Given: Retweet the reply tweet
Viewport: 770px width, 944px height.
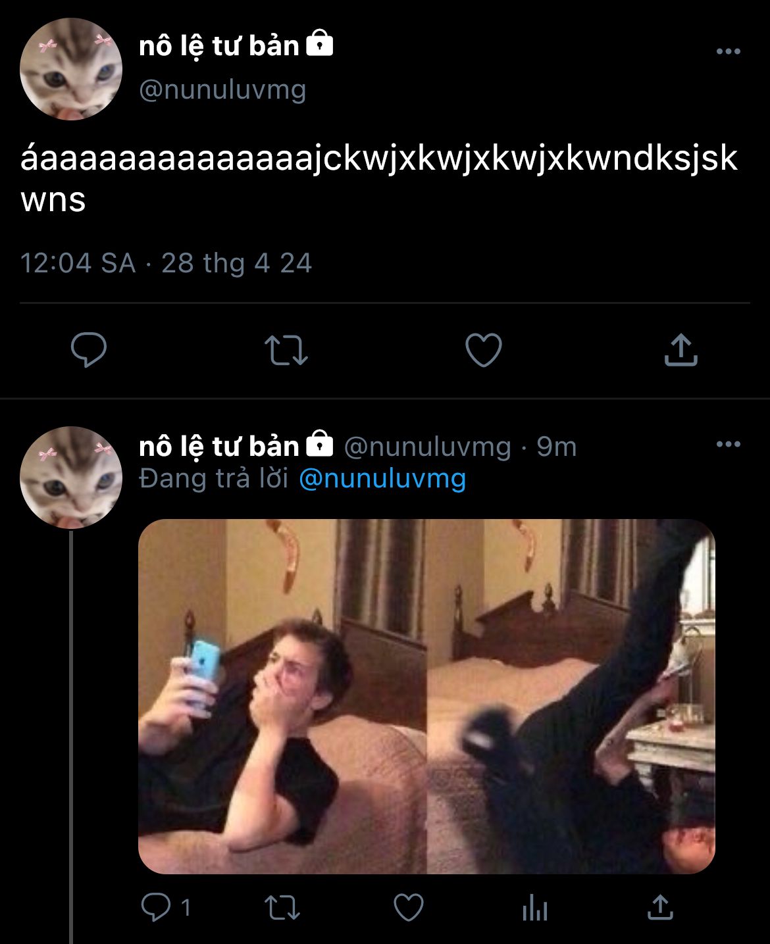Looking at the screenshot, I should [282, 908].
